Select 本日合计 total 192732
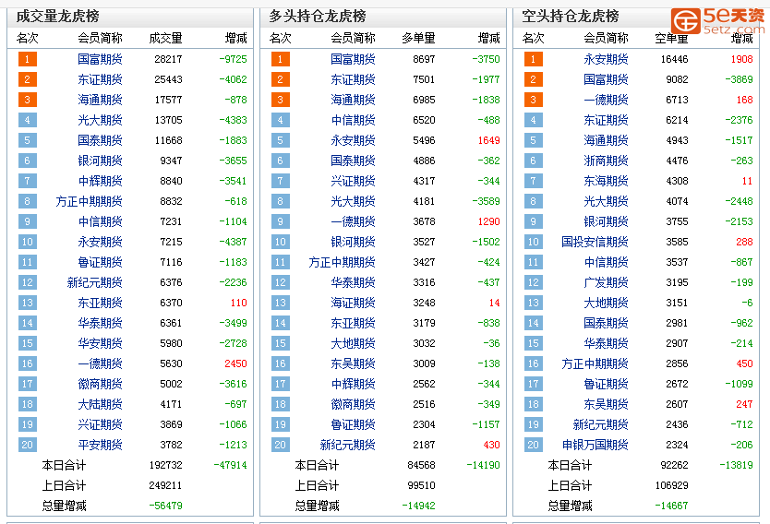Screen dimensions: 770x524 pyautogui.click(x=165, y=465)
